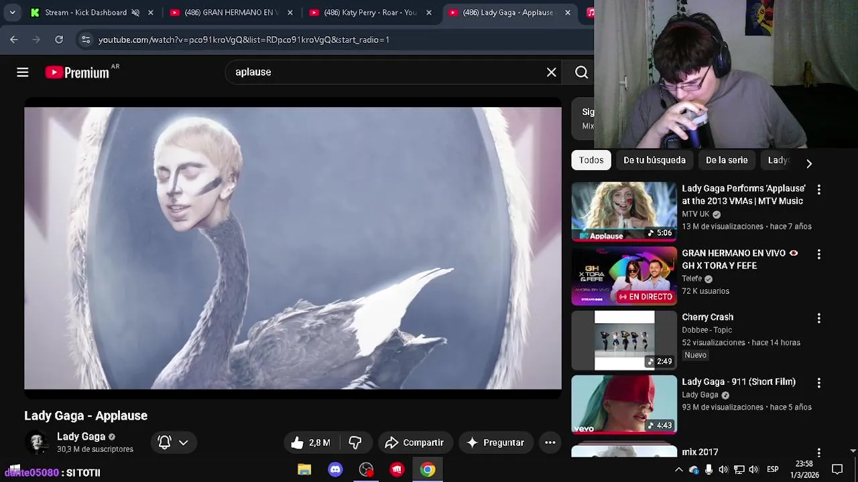Open Dobbee - Topic channel name

[707, 330]
